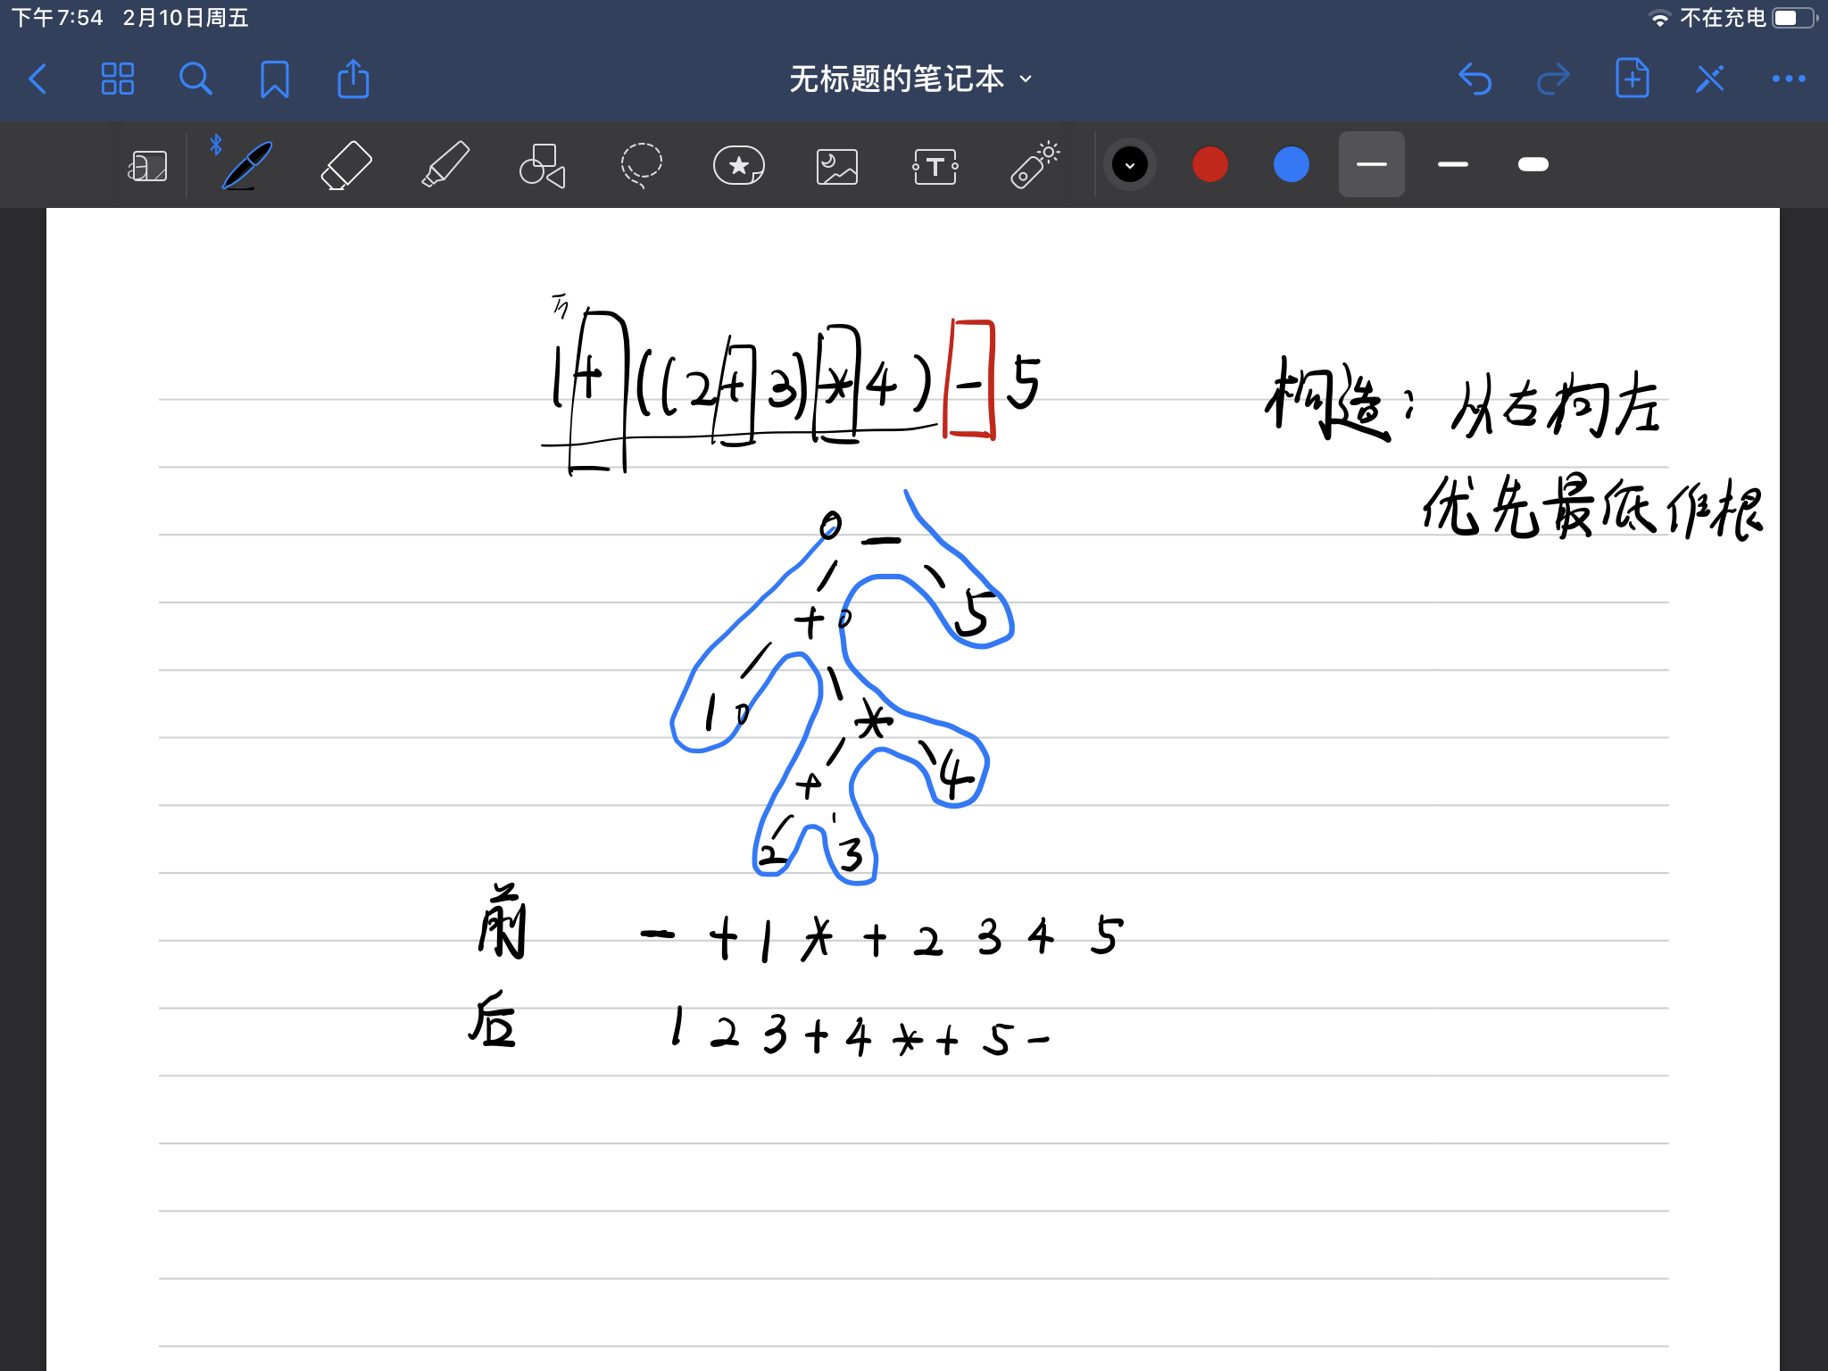Toggle read-only mode with pen-cross icon

point(1709,79)
